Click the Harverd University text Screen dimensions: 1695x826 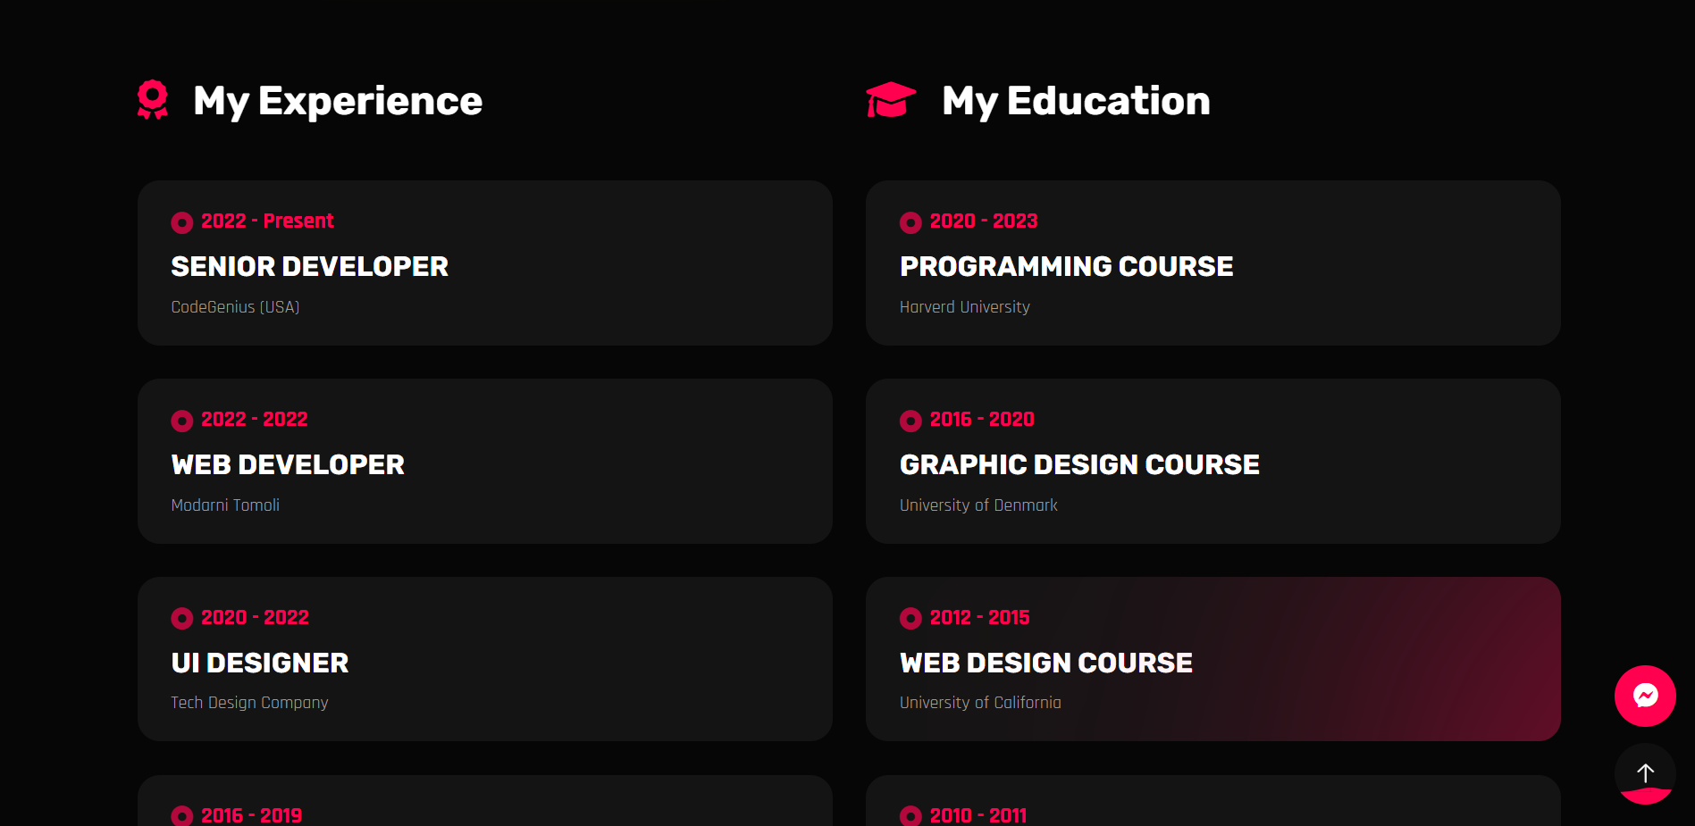(x=964, y=307)
